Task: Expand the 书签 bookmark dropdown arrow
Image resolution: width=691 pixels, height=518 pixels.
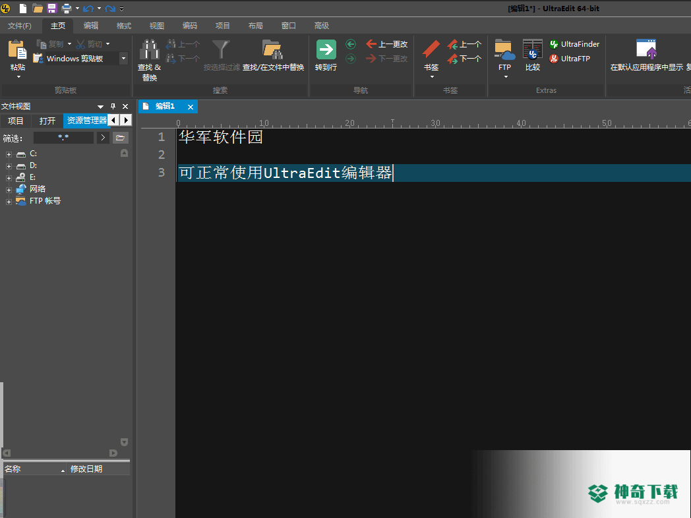Action: tap(432, 77)
